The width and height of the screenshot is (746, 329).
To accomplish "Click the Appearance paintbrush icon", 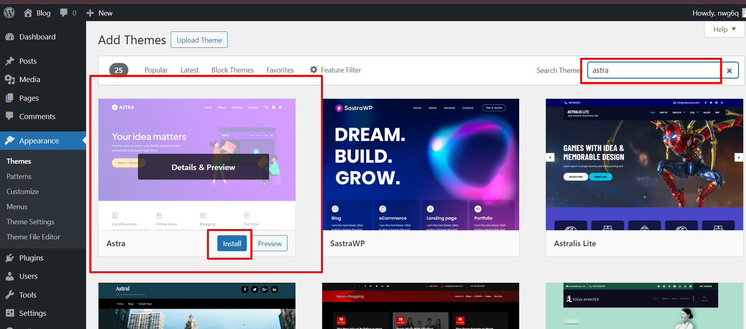I will click(x=10, y=141).
